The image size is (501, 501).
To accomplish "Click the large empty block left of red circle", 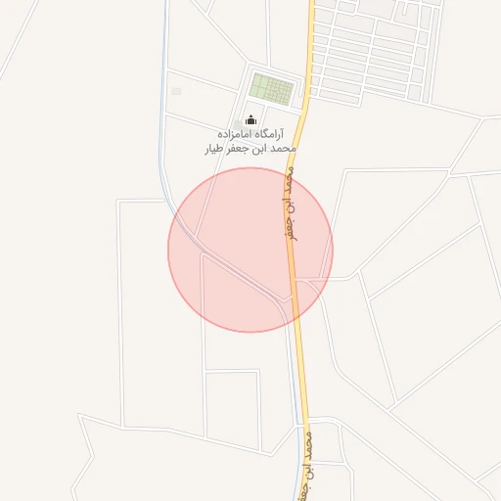I will [161, 313].
